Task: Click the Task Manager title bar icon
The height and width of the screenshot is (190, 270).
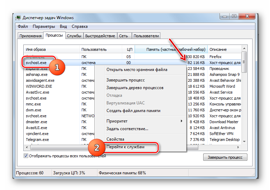Action: (18, 18)
